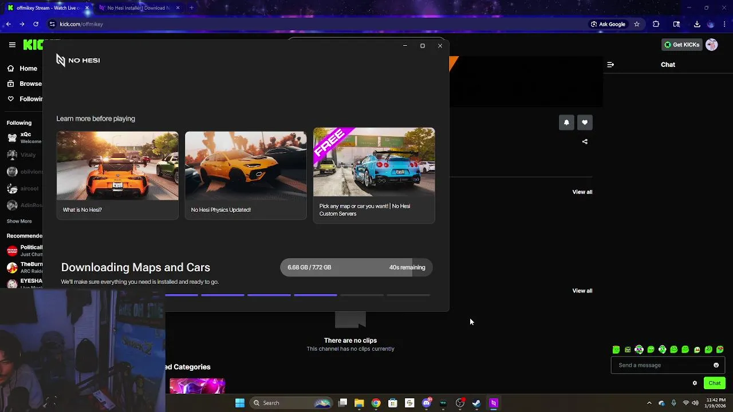Open Chrome extensions puzzle icon

pos(656,24)
